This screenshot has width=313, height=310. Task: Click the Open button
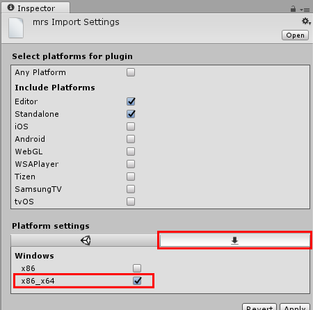[x=295, y=35]
